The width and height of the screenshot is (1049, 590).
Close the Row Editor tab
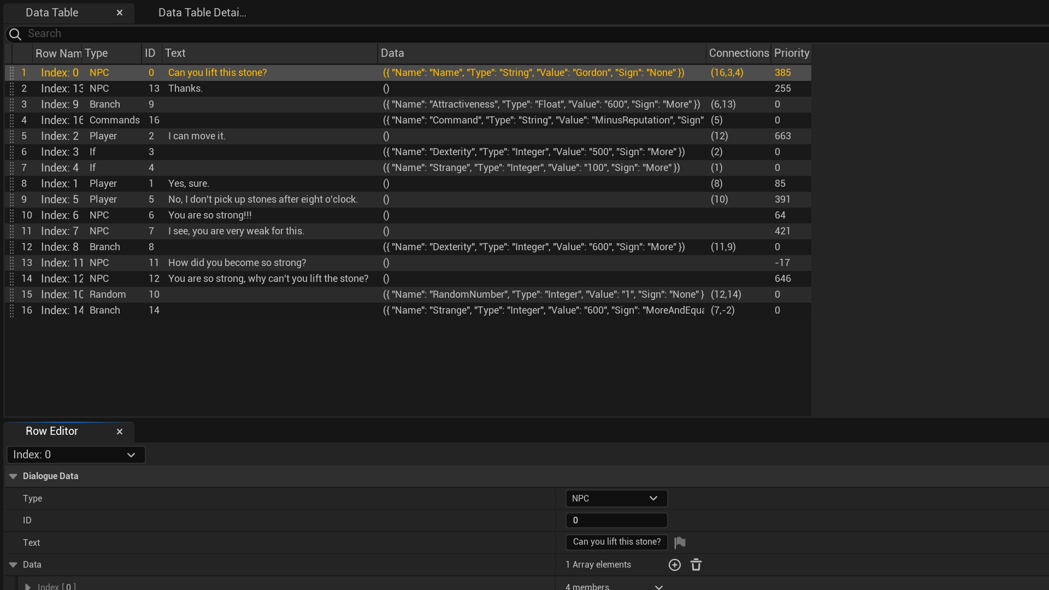120,432
